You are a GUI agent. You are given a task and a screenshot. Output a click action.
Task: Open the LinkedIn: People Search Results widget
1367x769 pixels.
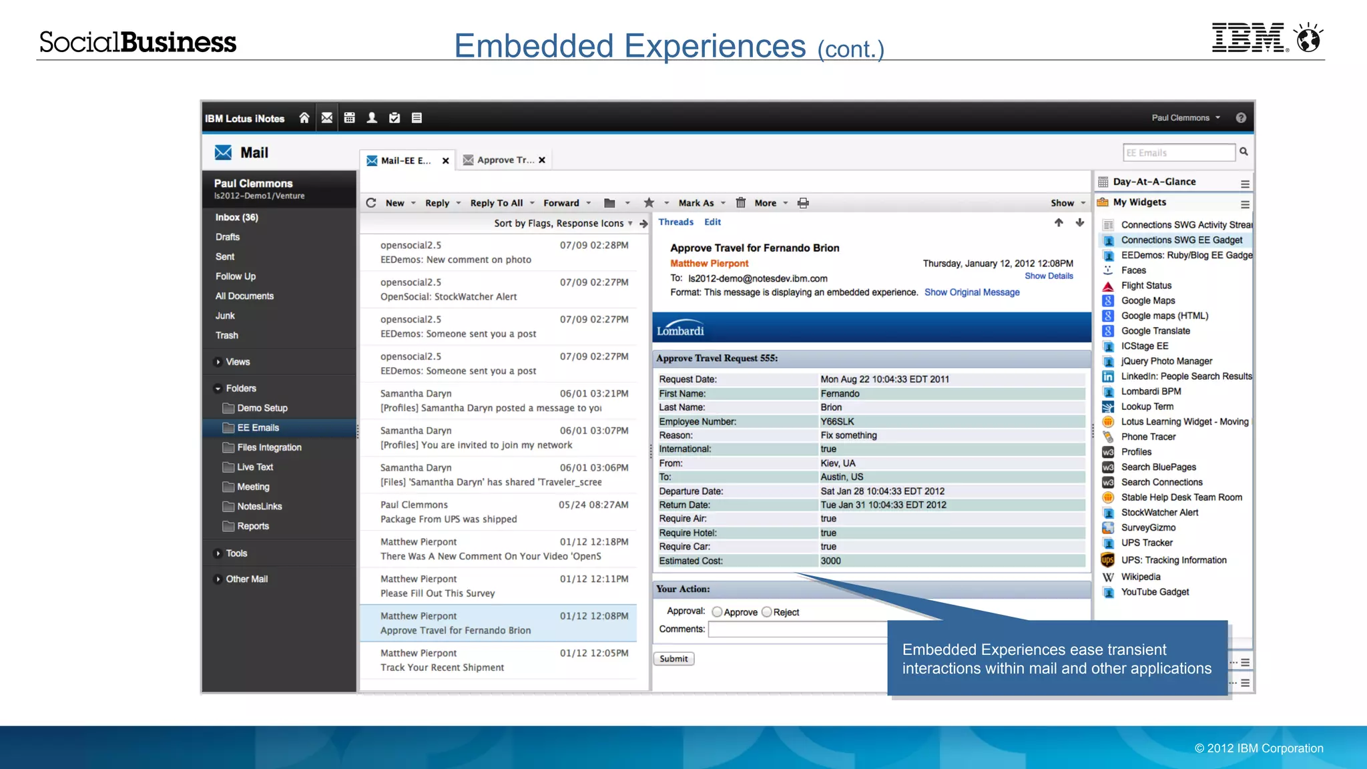1186,376
